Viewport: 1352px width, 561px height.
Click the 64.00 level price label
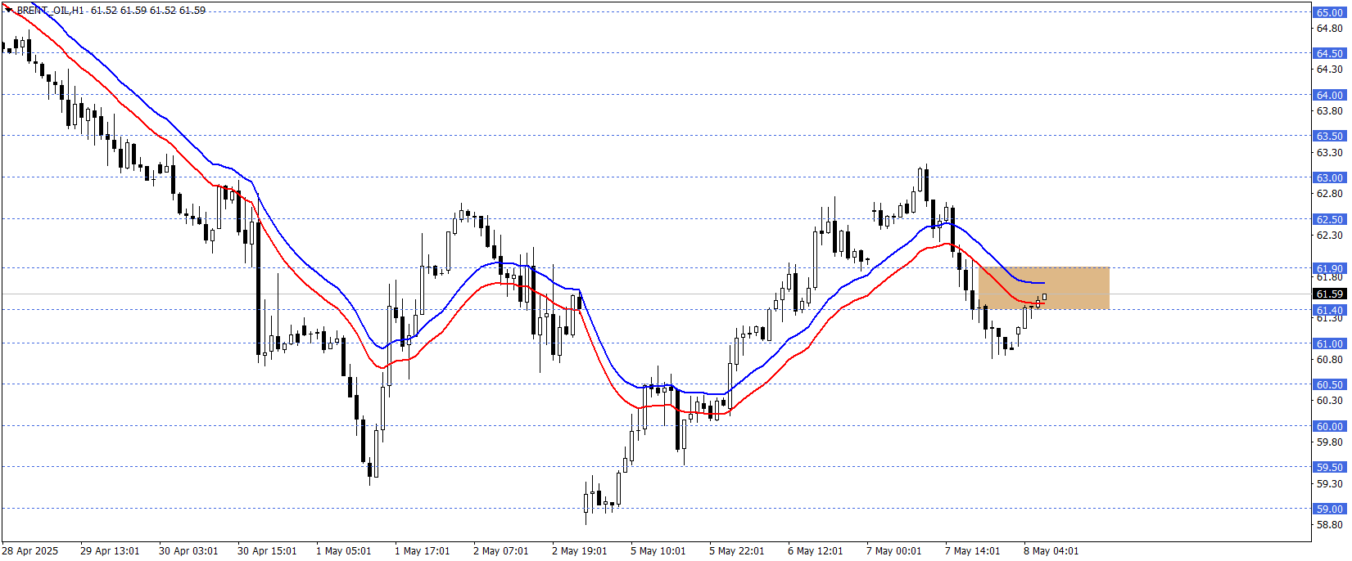(x=1330, y=95)
